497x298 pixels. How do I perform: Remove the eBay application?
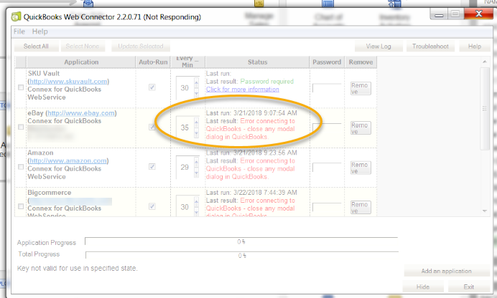[x=361, y=128]
